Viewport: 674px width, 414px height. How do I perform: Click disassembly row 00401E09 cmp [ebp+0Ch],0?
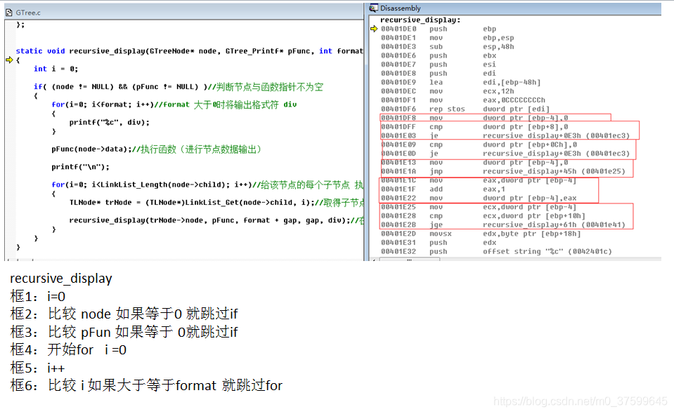[x=479, y=145]
